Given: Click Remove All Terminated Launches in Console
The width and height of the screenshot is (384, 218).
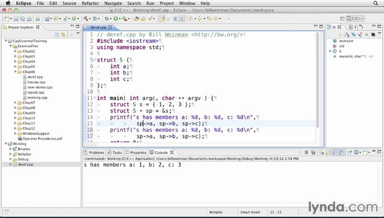Looking at the screenshot, I should pos(313,152).
